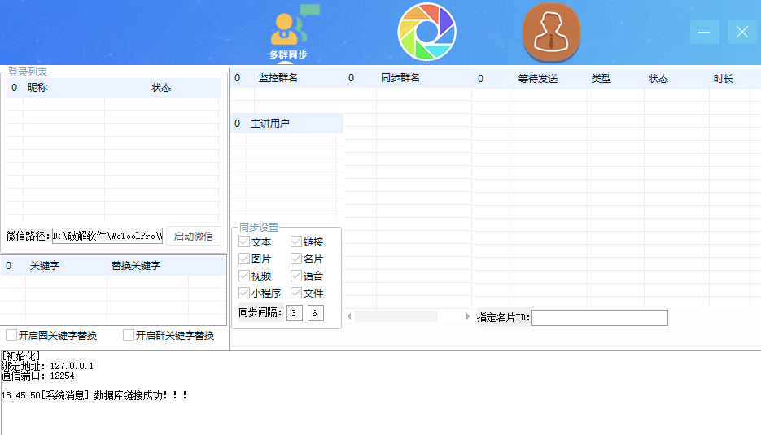Toggle the 视频 video sync checkbox
This screenshot has width=761, height=435.
(x=244, y=276)
